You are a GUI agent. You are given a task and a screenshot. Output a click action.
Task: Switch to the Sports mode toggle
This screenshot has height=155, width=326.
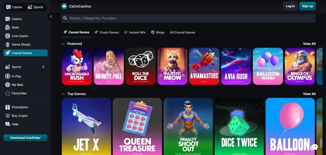point(35,7)
